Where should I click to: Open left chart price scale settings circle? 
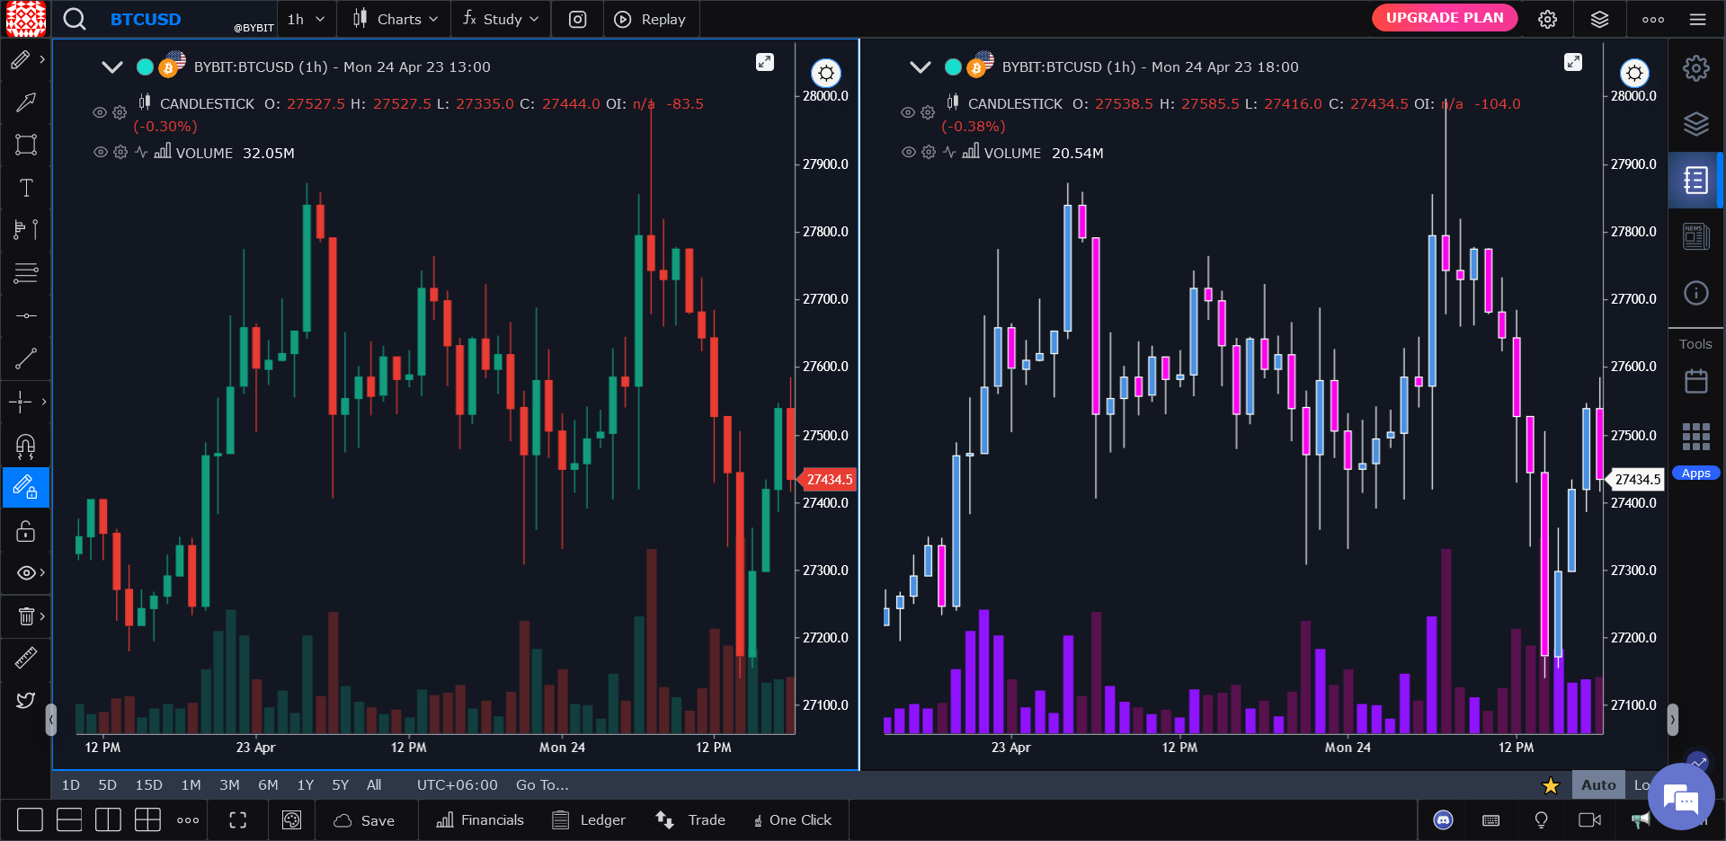pyautogui.click(x=826, y=73)
